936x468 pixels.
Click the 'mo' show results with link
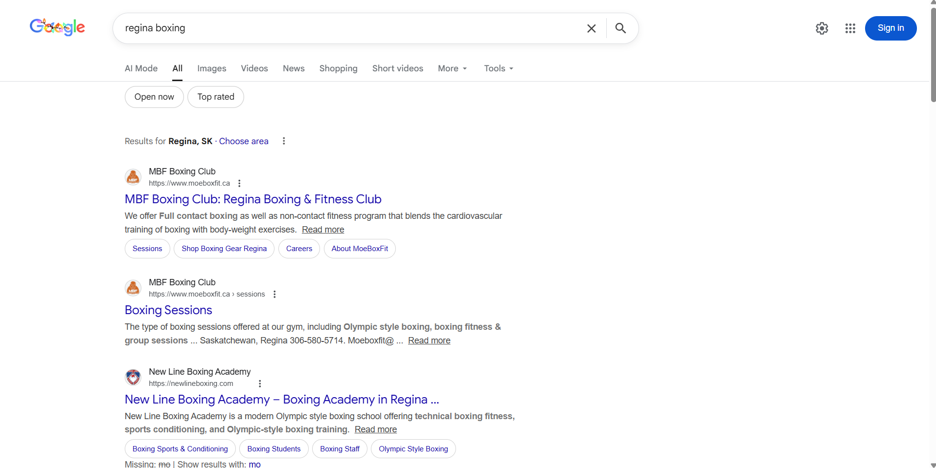254,464
